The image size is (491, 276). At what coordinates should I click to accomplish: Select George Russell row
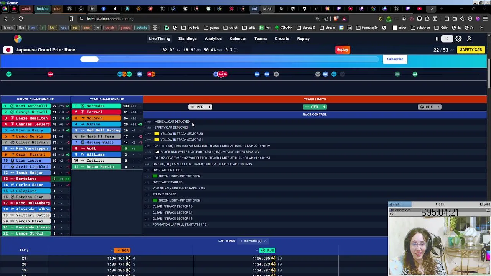35,112
